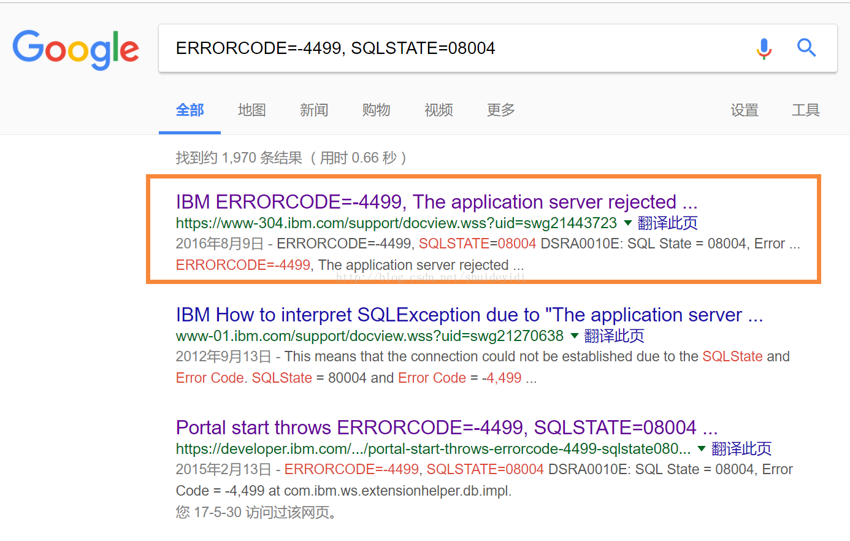Click 翻译此页 for the developer.ibm.com result
Image resolution: width=850 pixels, height=541 pixels.
click(x=741, y=448)
